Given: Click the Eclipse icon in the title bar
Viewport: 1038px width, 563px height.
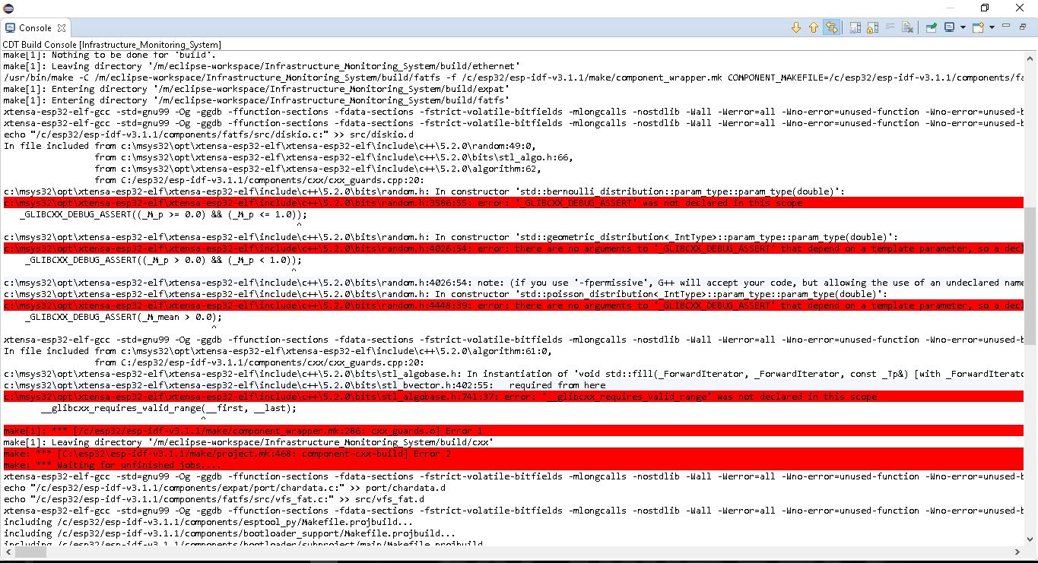Looking at the screenshot, I should [x=8, y=8].
